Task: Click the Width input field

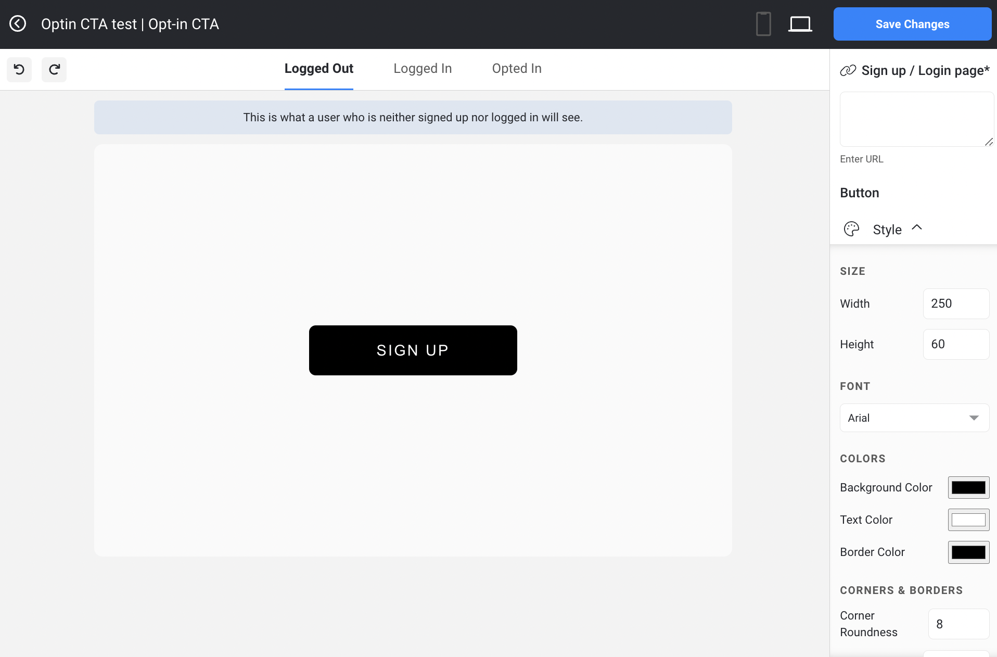Action: 956,304
